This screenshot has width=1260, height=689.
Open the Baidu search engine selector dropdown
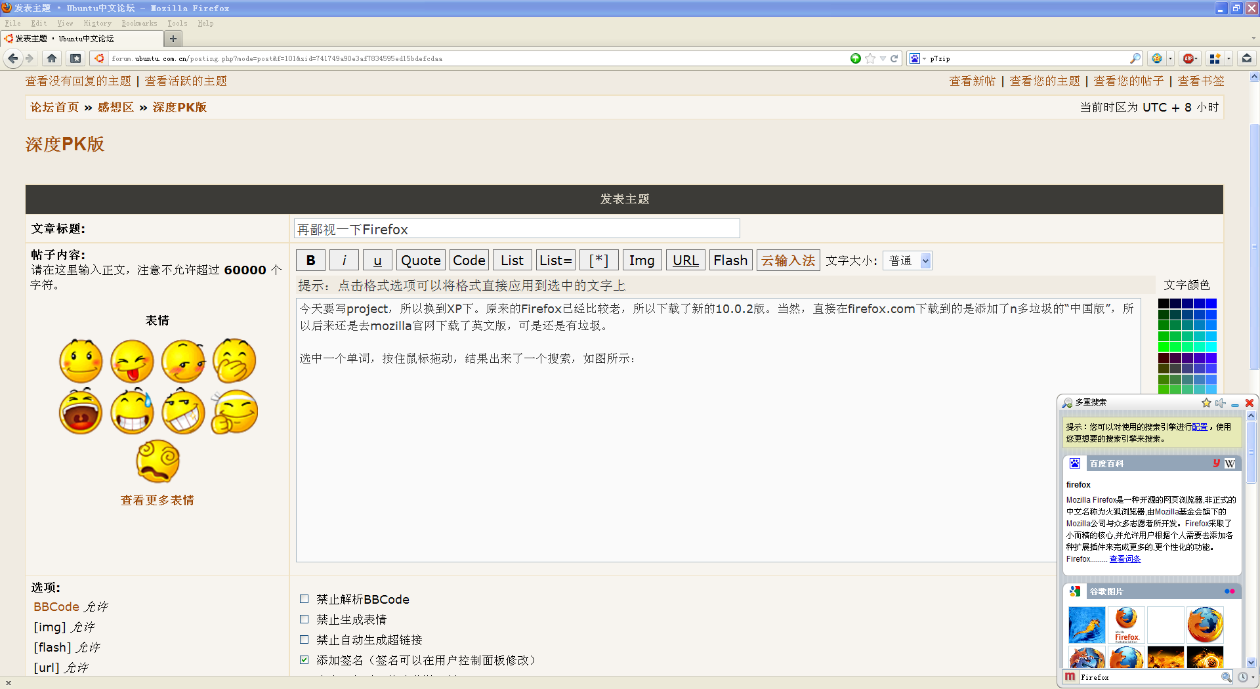point(917,58)
